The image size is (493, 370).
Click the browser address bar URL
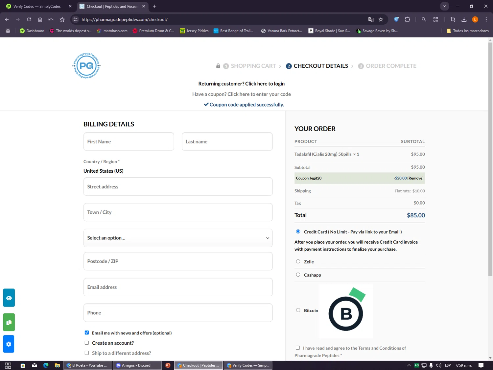[125, 19]
